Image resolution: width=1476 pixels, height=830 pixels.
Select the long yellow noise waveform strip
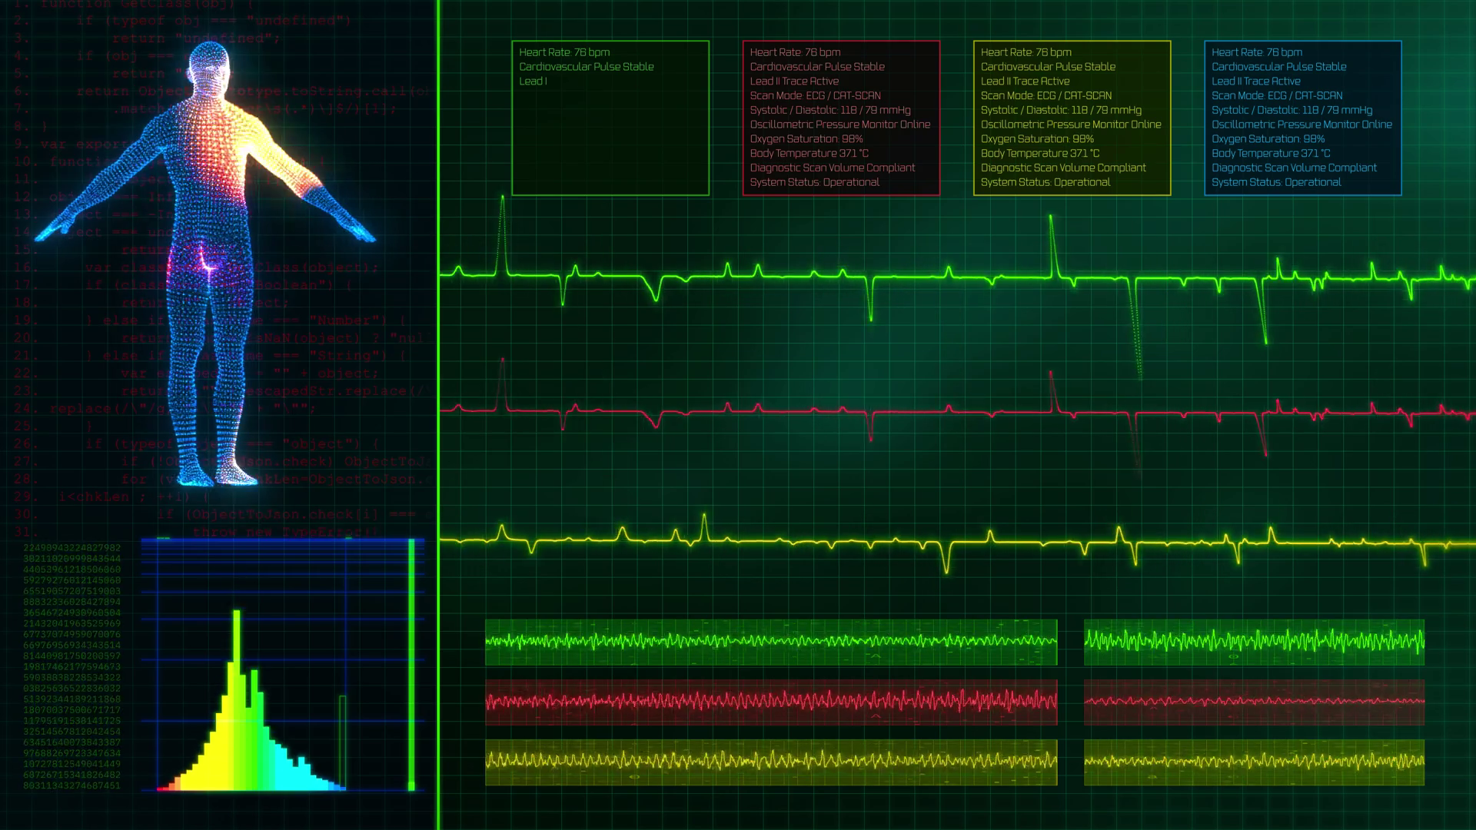coord(770,761)
